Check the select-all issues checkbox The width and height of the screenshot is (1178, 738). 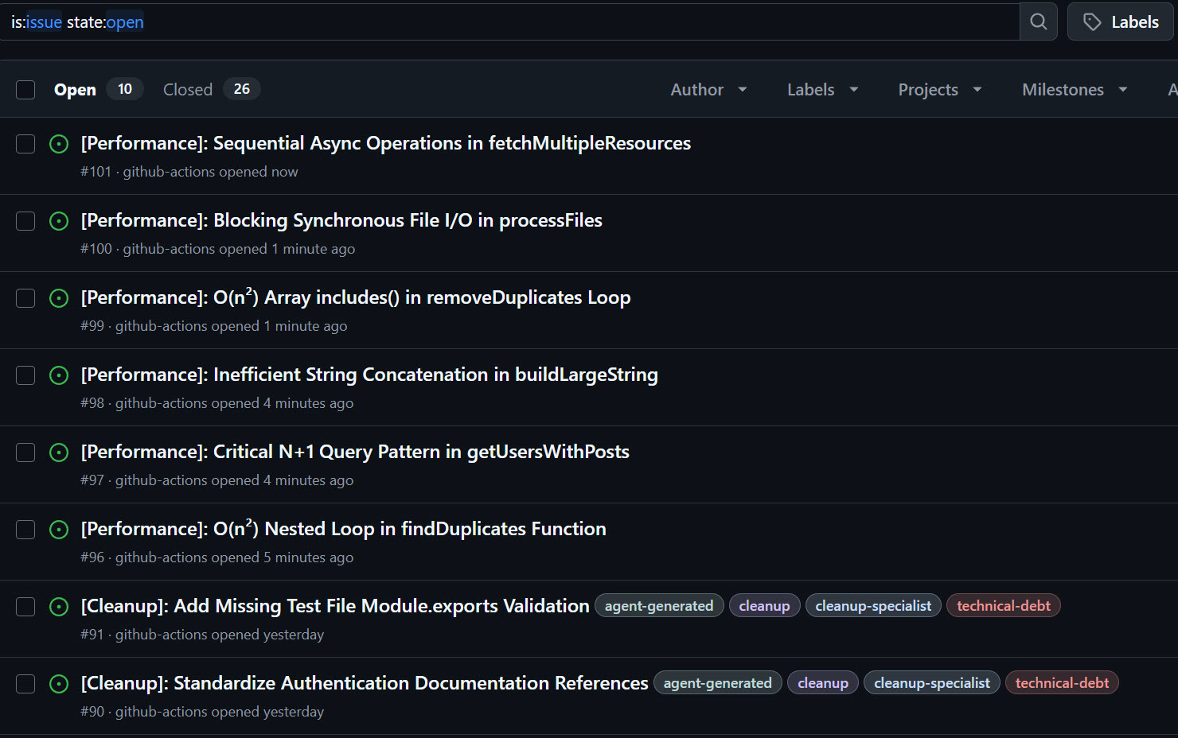tap(25, 90)
